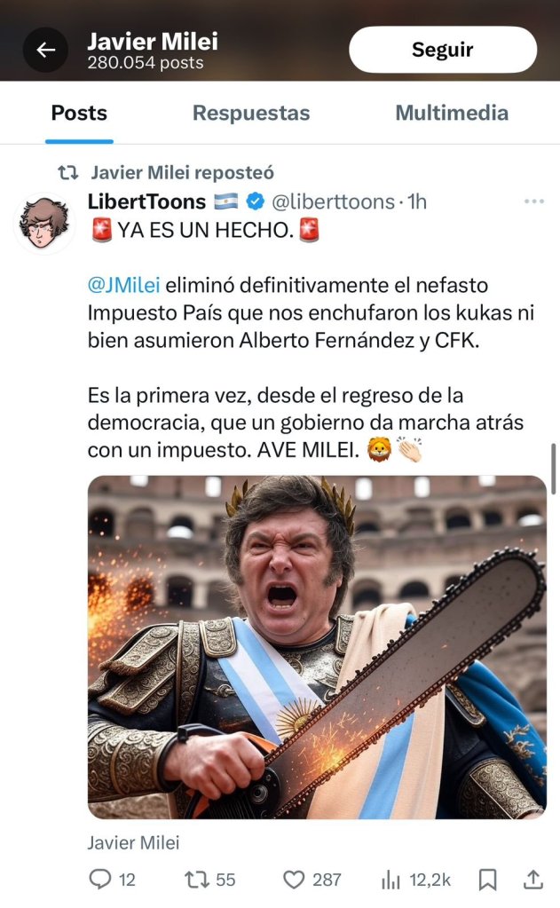Bookmark this post
Viewport: 560px width, 908px height.
pyautogui.click(x=487, y=880)
